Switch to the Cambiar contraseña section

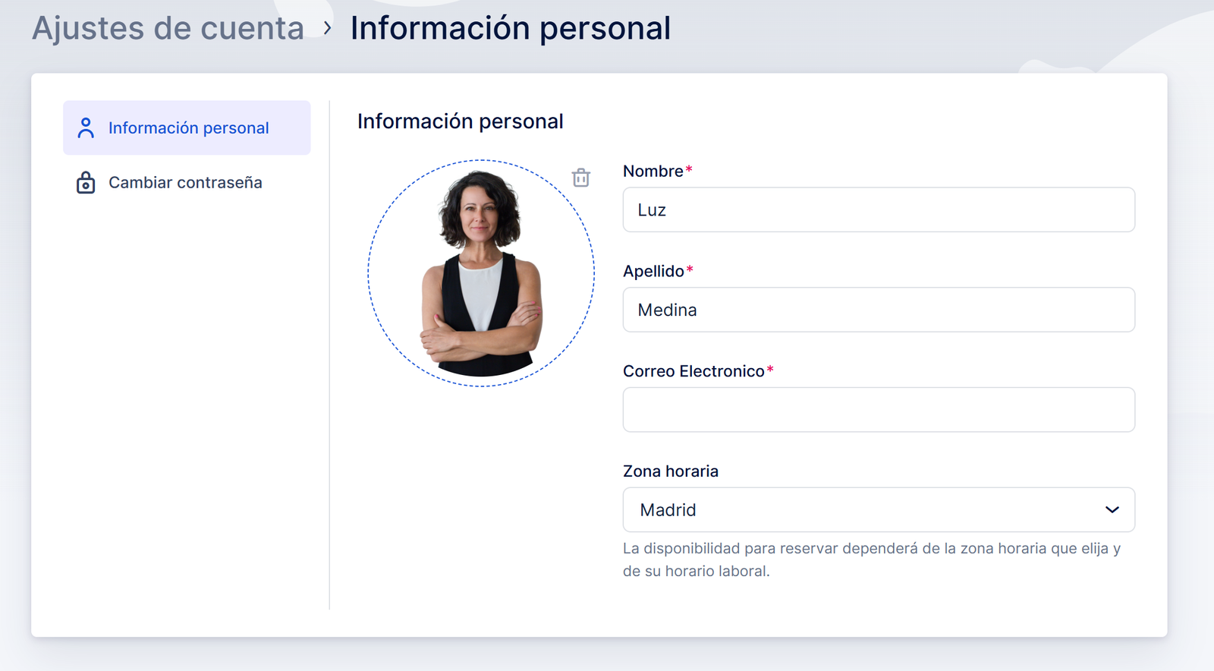click(x=185, y=183)
